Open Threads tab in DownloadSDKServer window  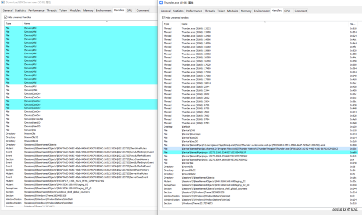coord(52,10)
